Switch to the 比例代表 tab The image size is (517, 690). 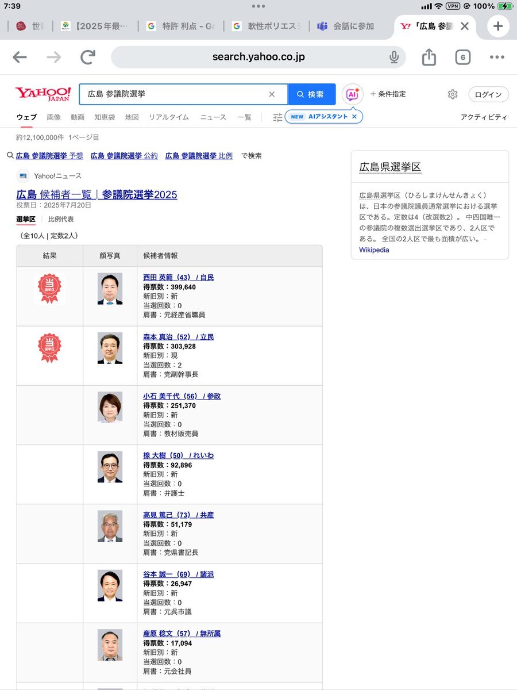tap(61, 219)
